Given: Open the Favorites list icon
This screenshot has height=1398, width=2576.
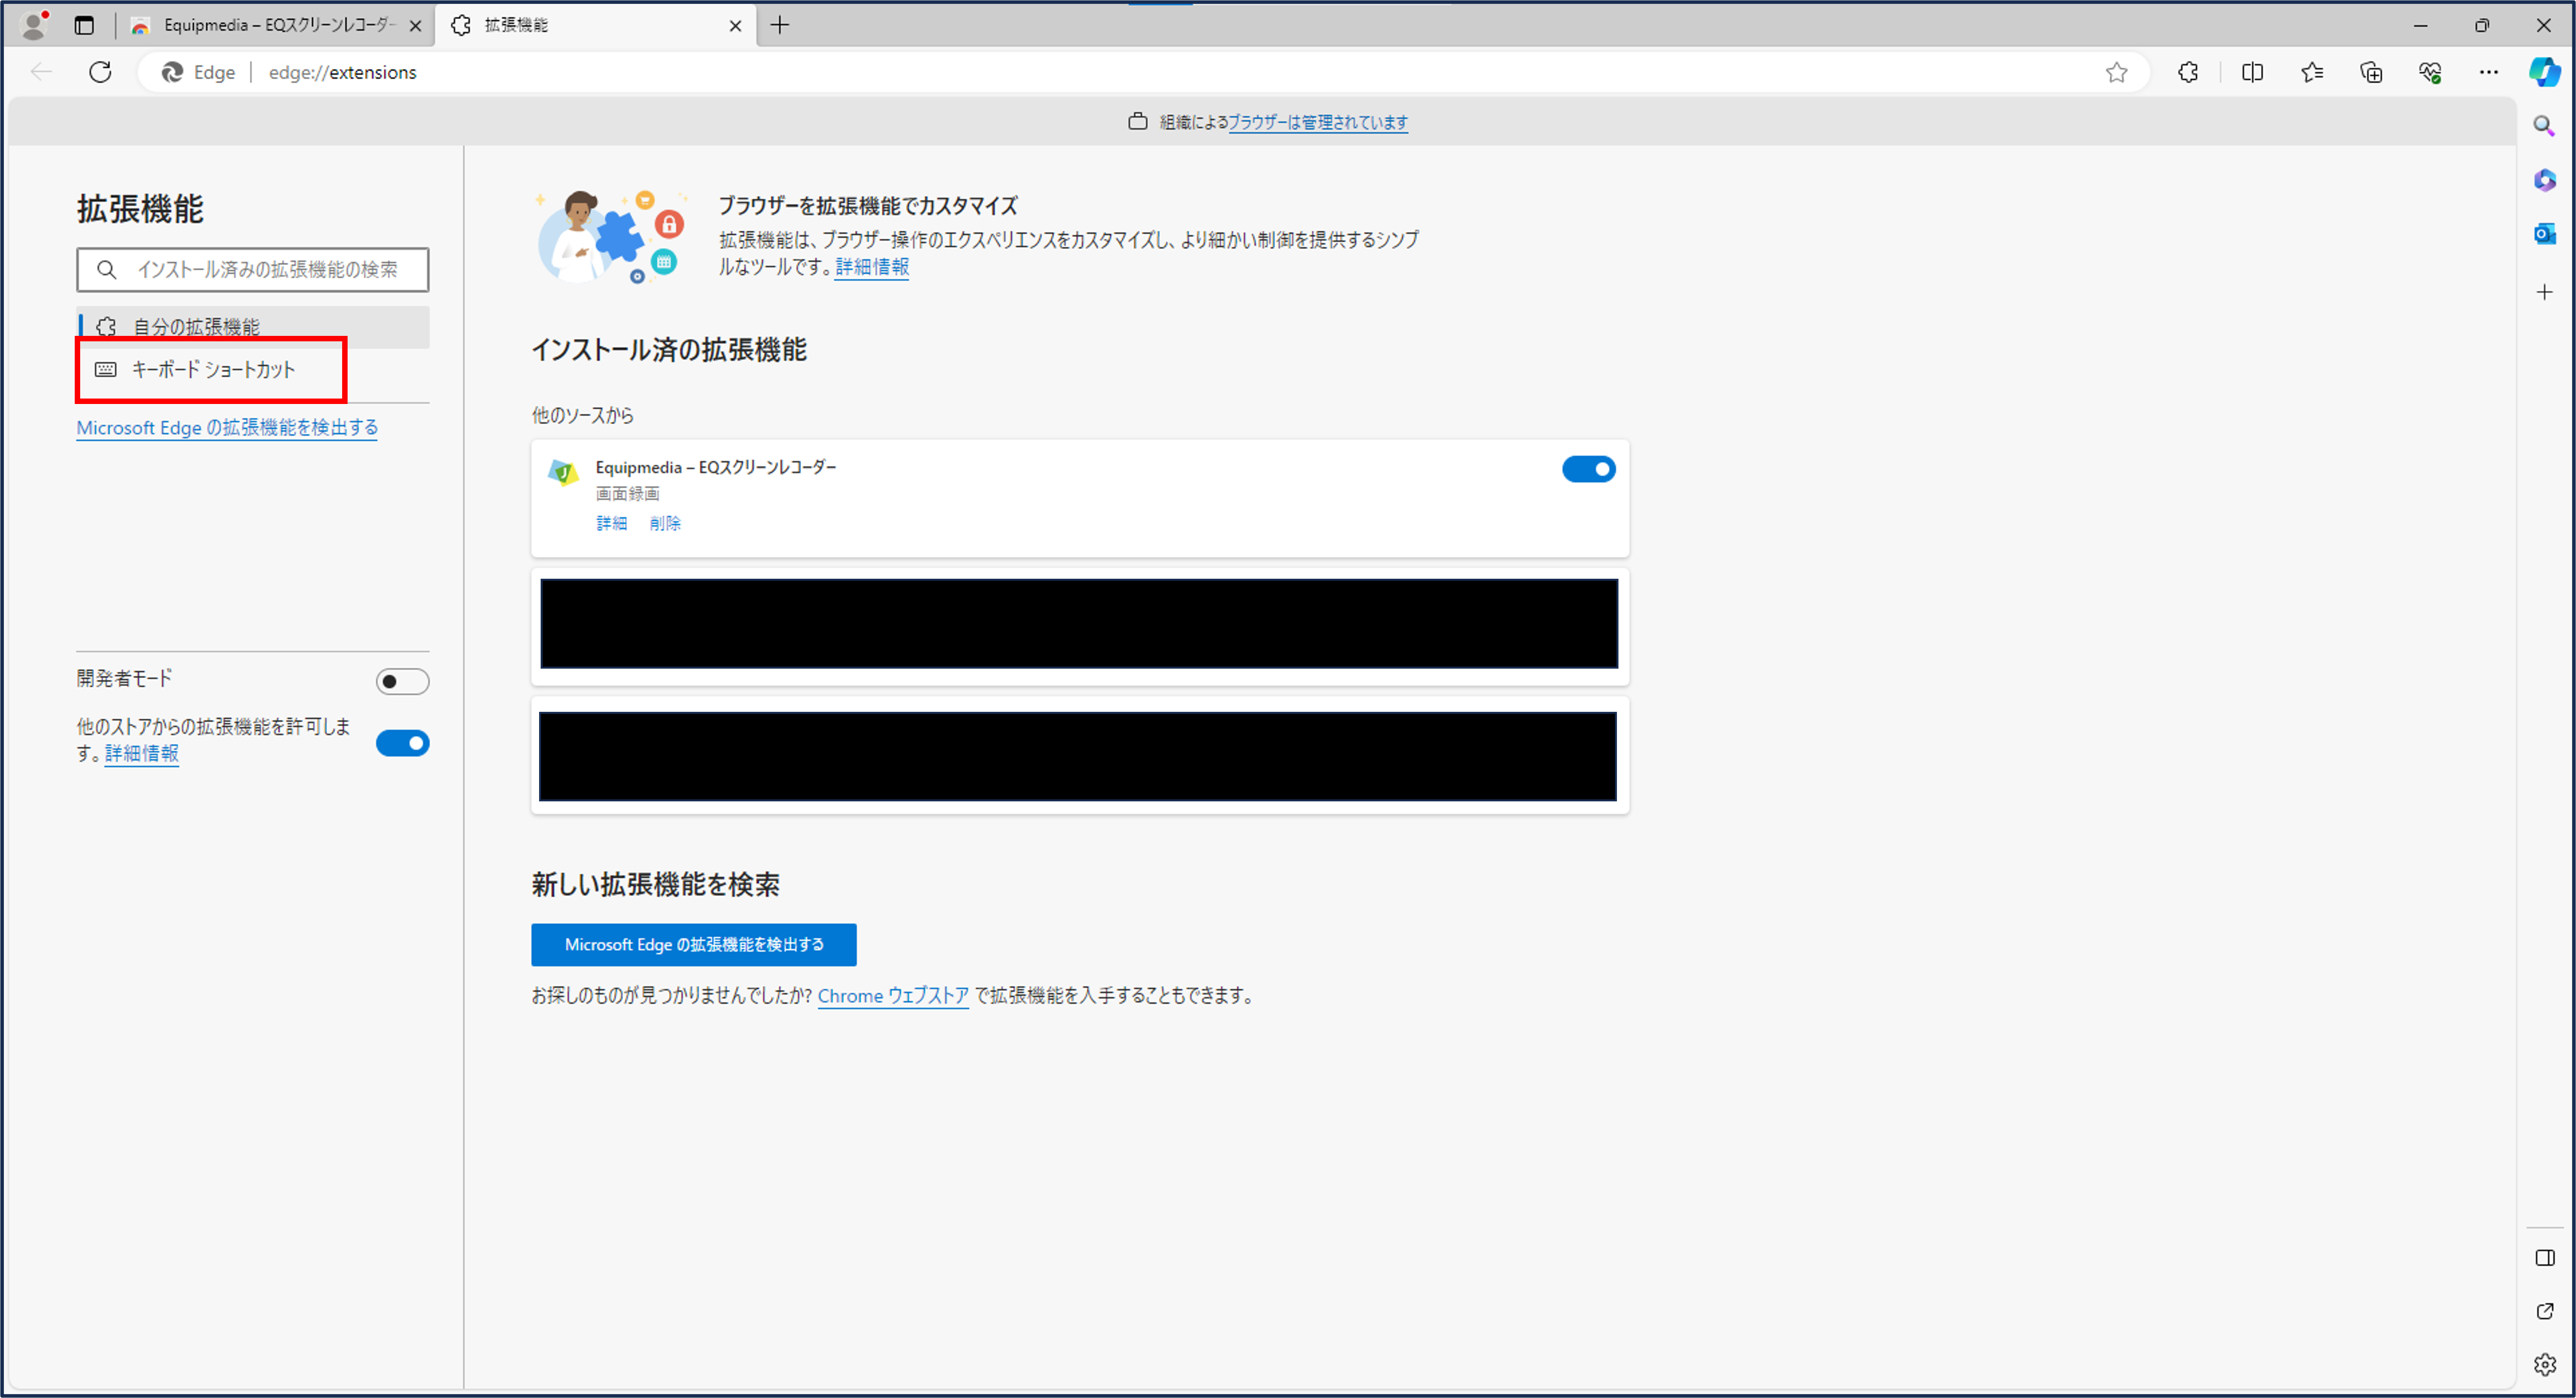Looking at the screenshot, I should [2312, 72].
